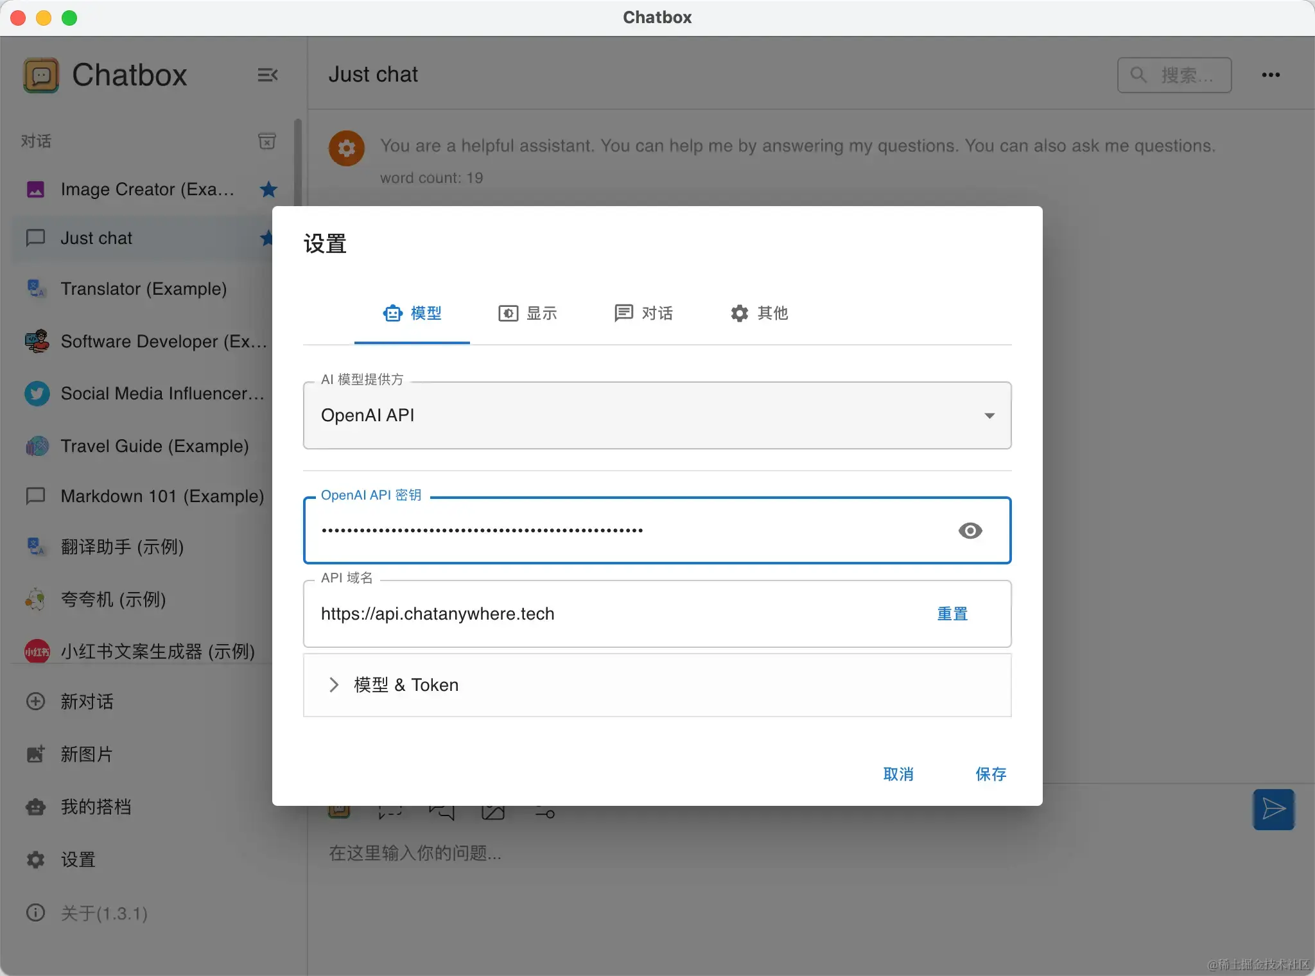Click the blue send message button
The width and height of the screenshot is (1315, 976).
click(1274, 809)
